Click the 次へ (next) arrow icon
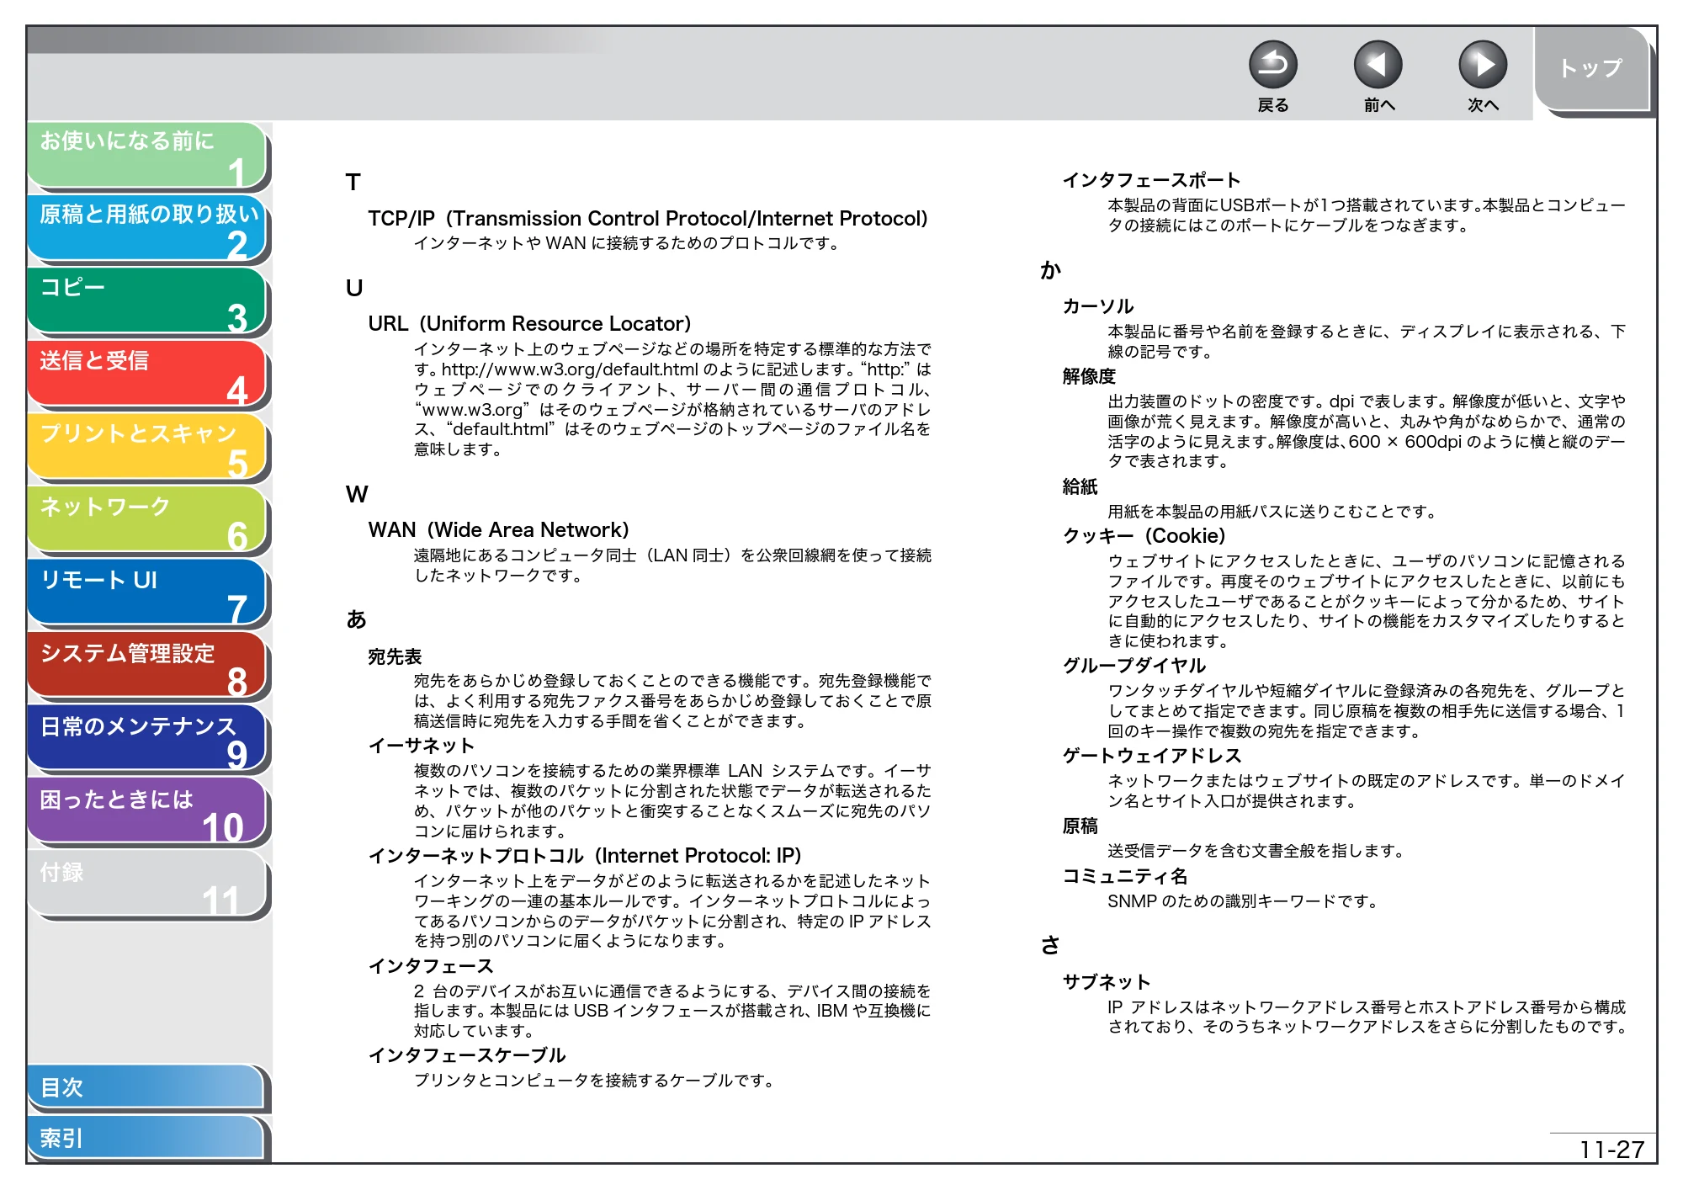The height and width of the screenshot is (1190, 1683). point(1483,65)
